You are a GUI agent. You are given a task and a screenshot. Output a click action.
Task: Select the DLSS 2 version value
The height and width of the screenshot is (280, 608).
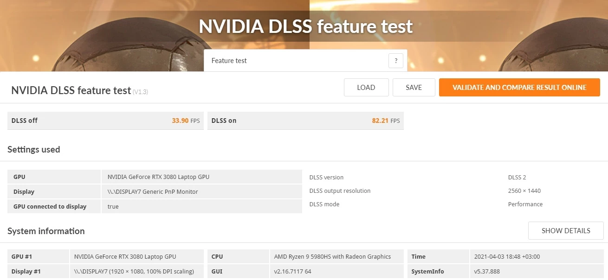tap(517, 177)
